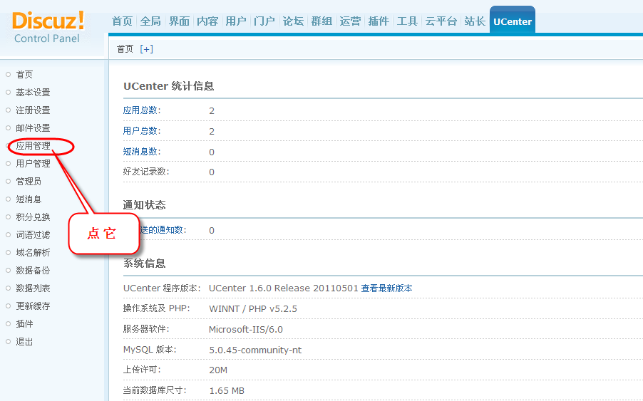The width and height of the screenshot is (643, 401).
Task: Open the 运营 tab
Action: (x=350, y=21)
